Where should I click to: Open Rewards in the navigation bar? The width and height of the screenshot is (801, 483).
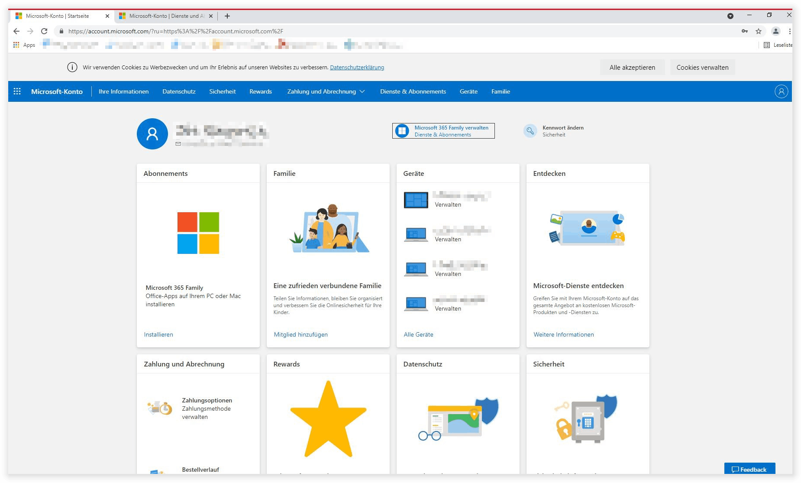click(261, 91)
